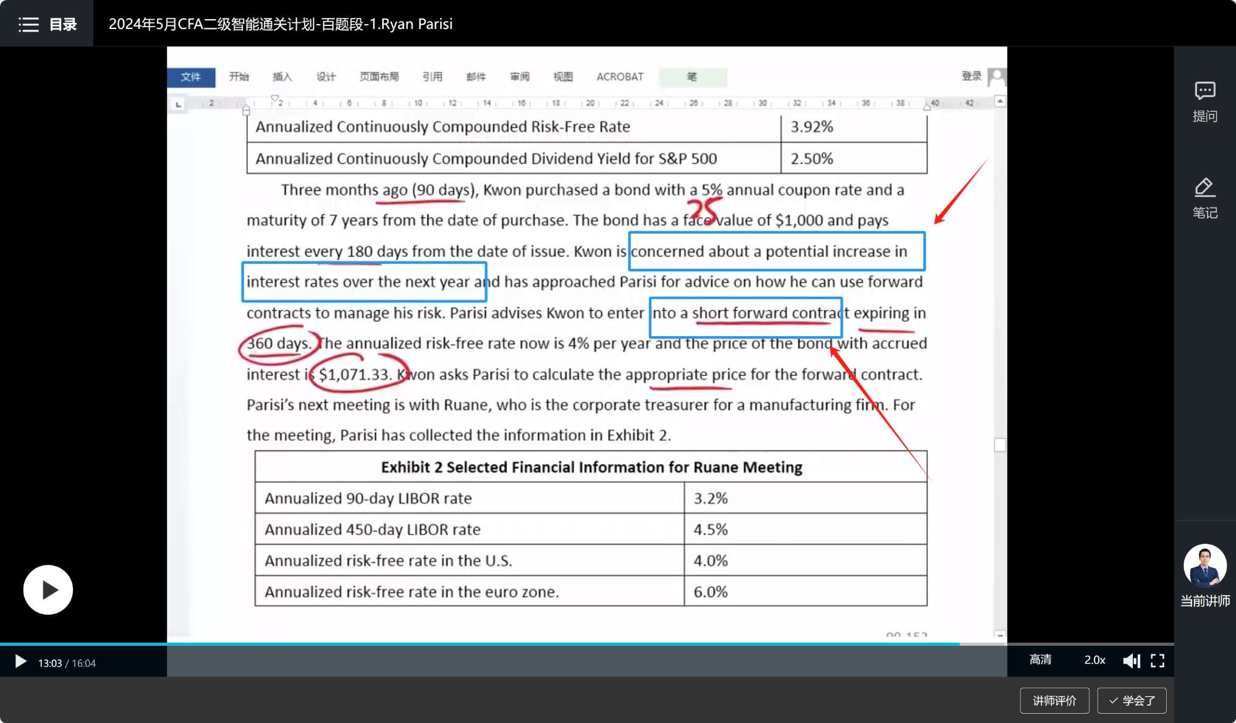Mark lesson as 学会了

[x=1132, y=700]
